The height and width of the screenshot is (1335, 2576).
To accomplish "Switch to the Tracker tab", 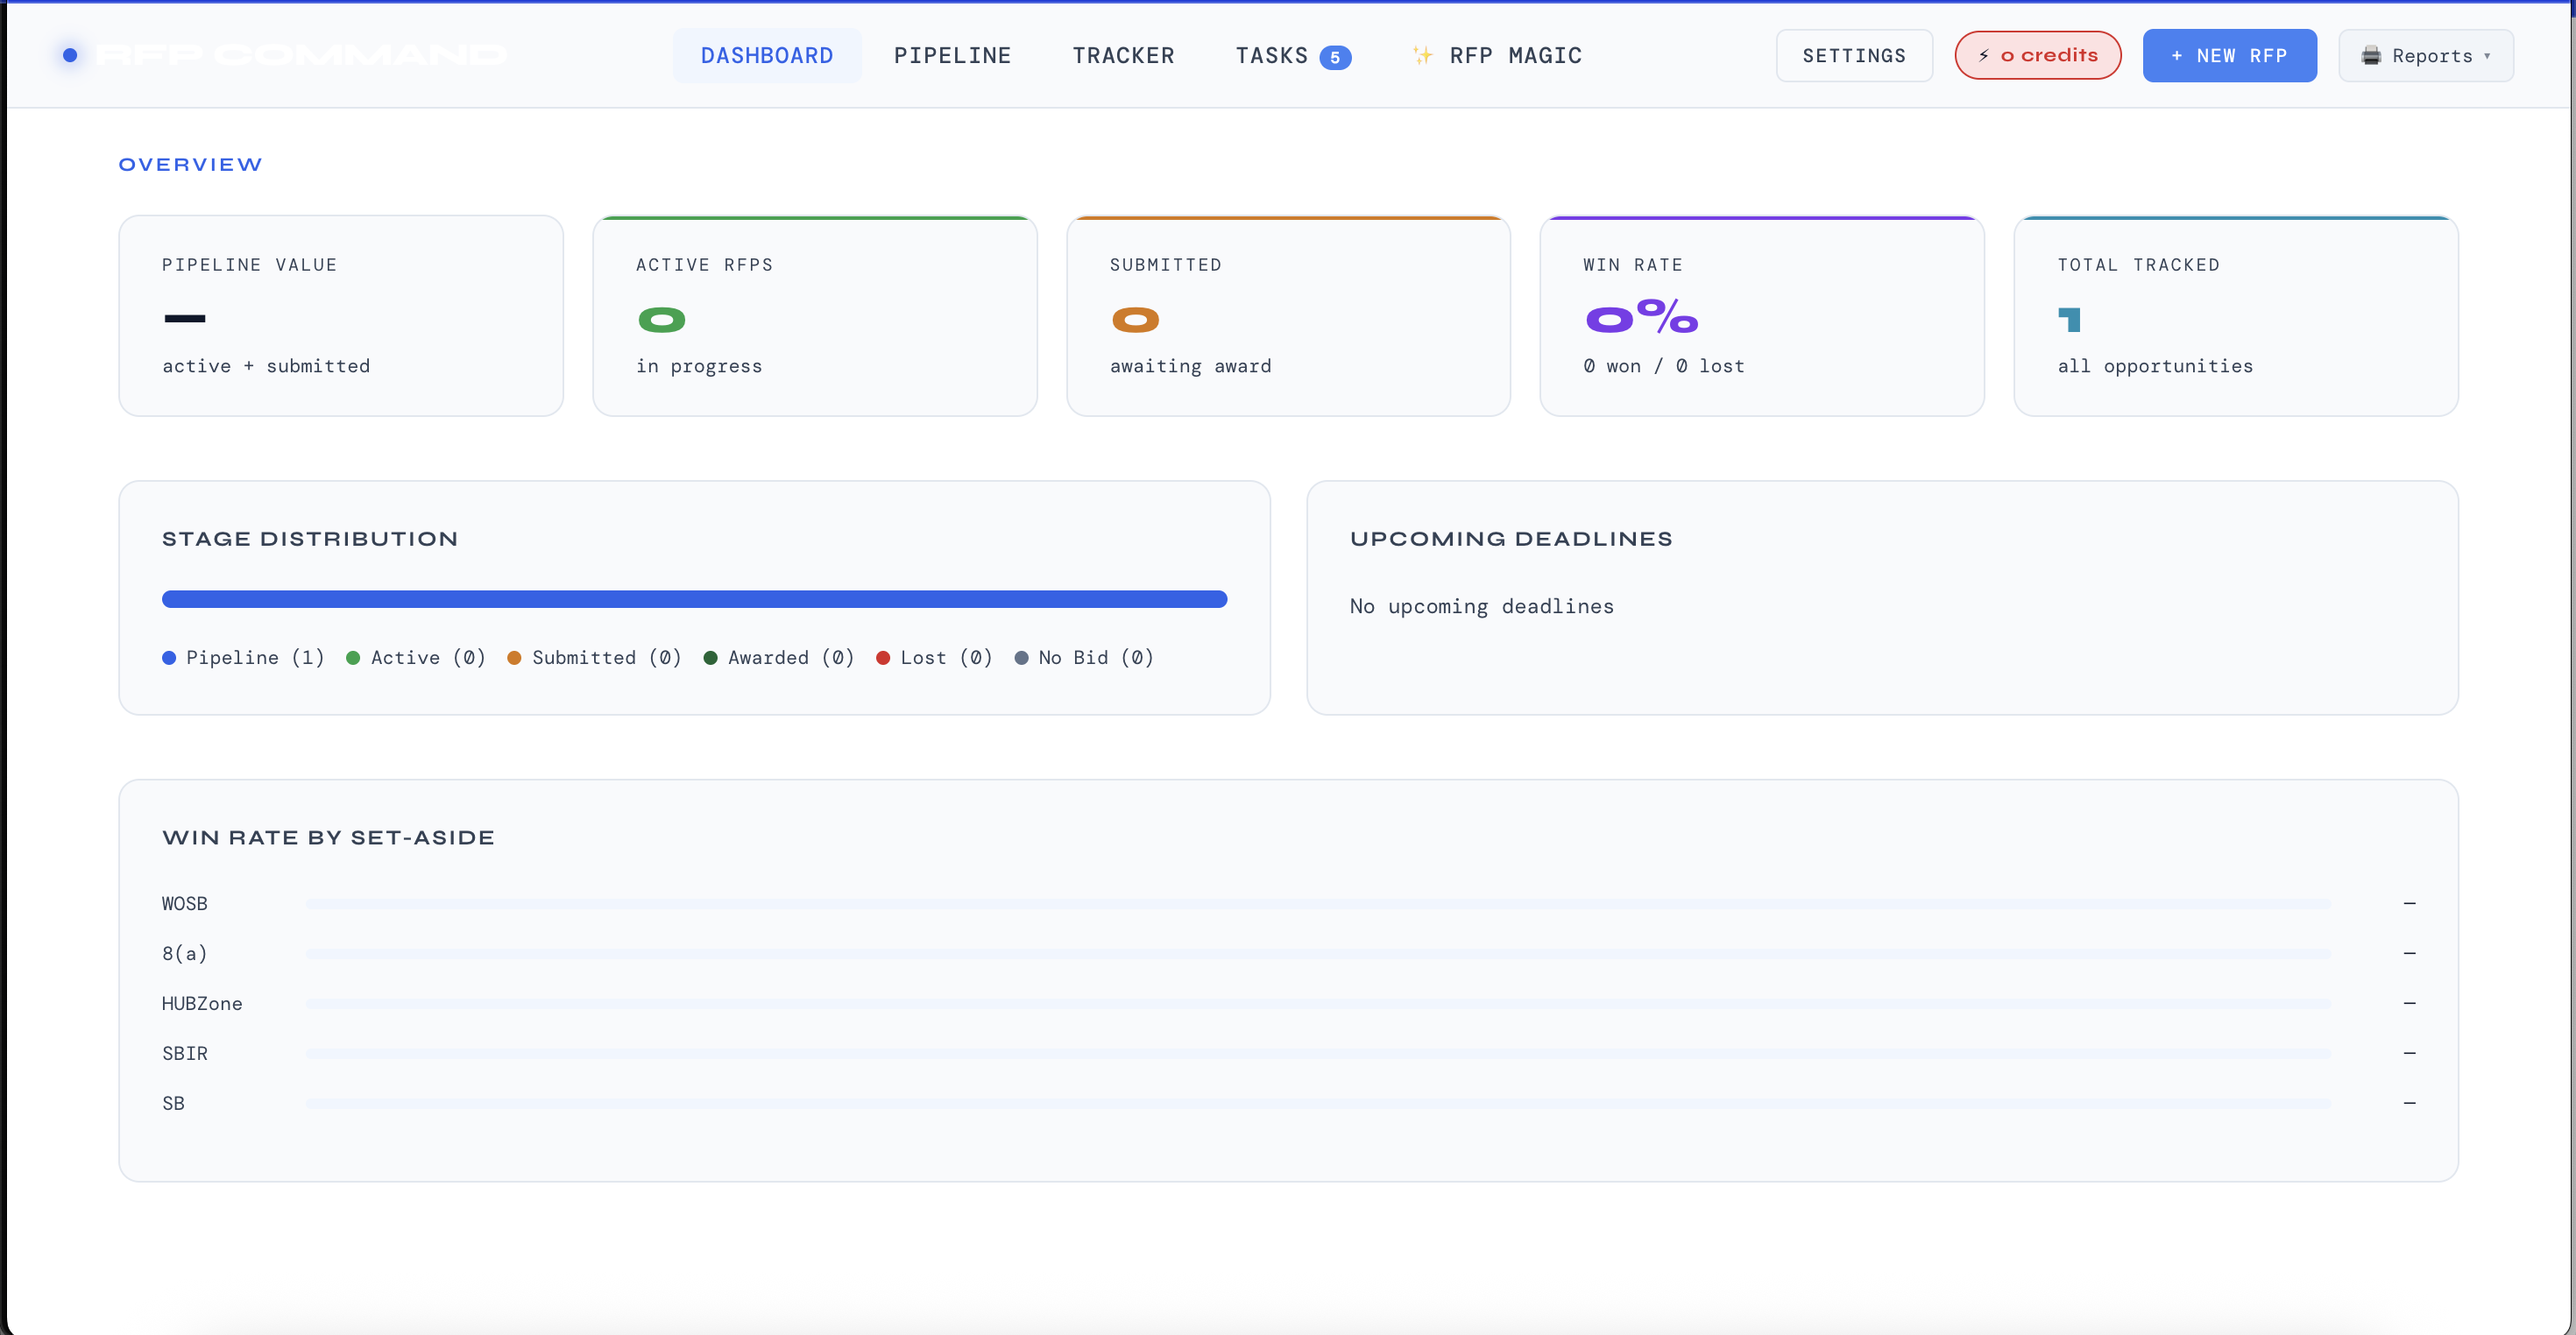I will pos(1123,55).
